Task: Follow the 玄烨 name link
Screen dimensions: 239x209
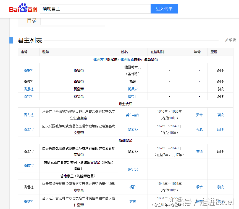Action: pos(133,202)
